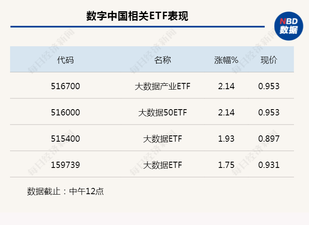Click the NBD数据 logo badge
309x225 pixels.
tap(289, 26)
